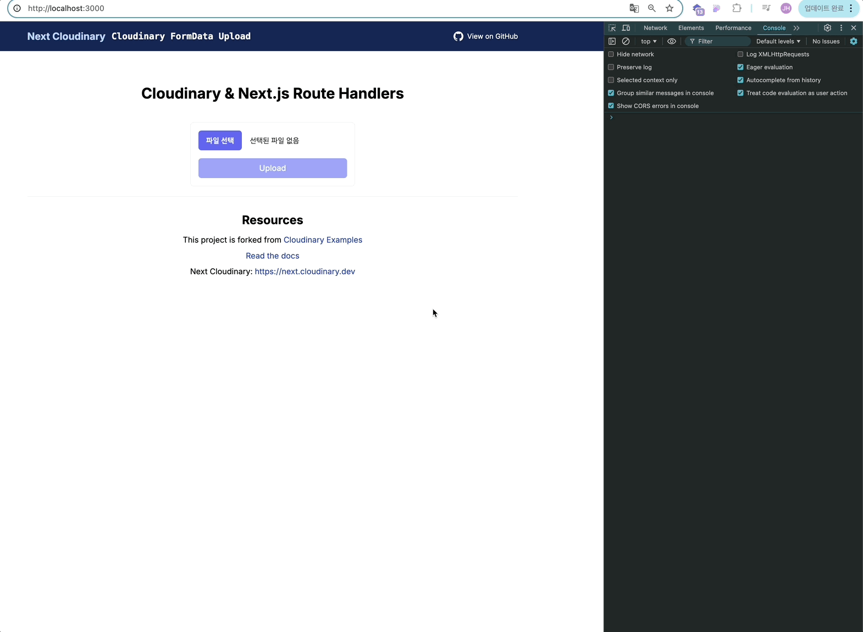This screenshot has width=863, height=632.
Task: Toggle the device toolbar icon in DevTools
Action: point(626,28)
